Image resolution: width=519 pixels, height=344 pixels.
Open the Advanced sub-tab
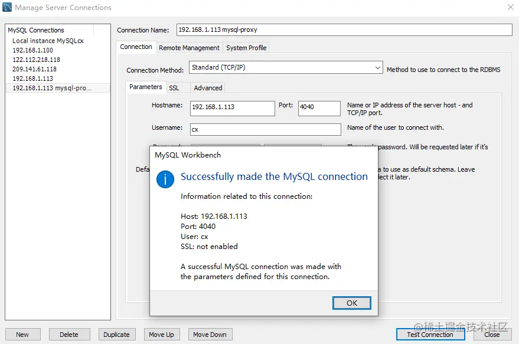pos(208,88)
